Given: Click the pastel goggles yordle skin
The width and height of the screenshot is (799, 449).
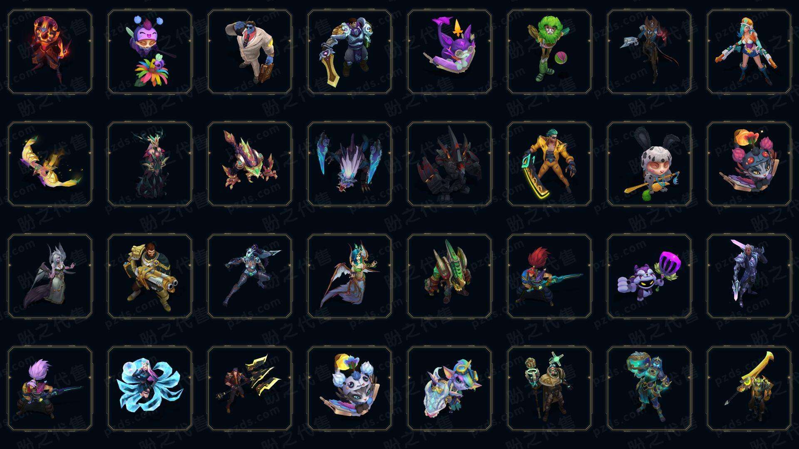Looking at the screenshot, I should (x=449, y=389).
